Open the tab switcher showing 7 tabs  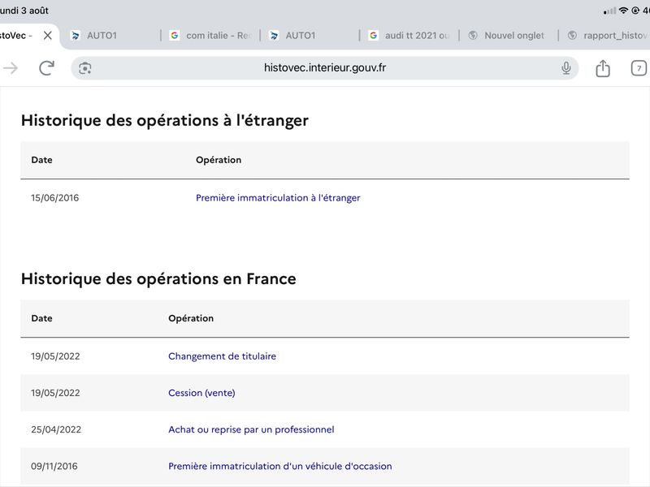pos(639,68)
